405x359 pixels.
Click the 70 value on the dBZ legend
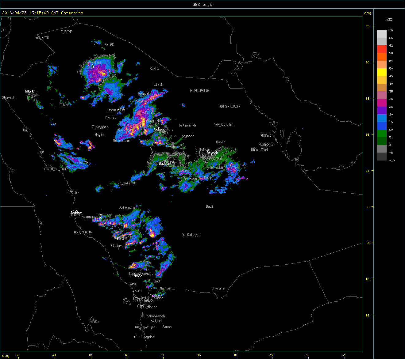[391, 30]
